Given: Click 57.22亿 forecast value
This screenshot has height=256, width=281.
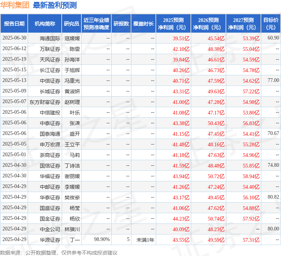Looking at the screenshot, I should (x=251, y=91).
